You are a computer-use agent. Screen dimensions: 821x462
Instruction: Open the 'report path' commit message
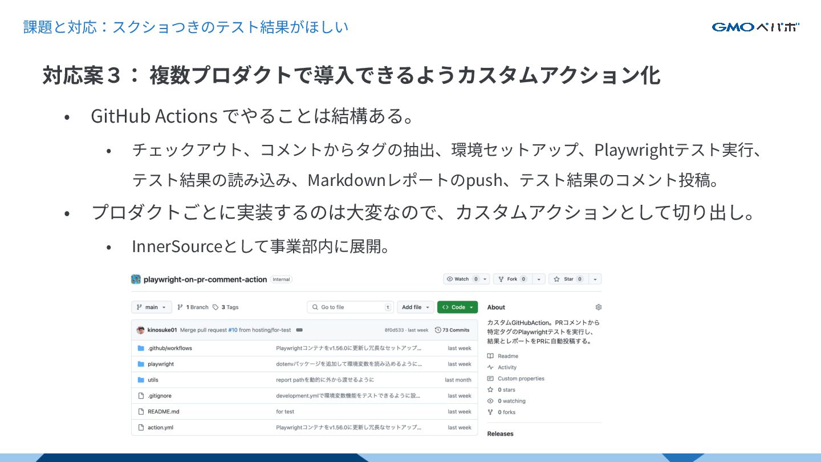point(325,380)
